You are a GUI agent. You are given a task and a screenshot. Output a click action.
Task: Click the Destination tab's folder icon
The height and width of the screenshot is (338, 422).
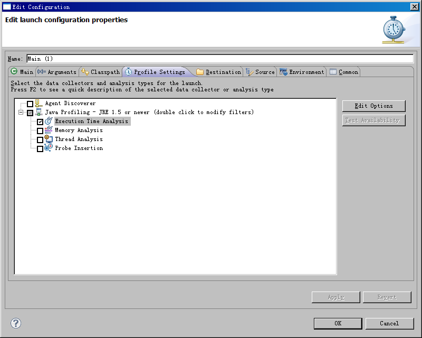click(200, 72)
